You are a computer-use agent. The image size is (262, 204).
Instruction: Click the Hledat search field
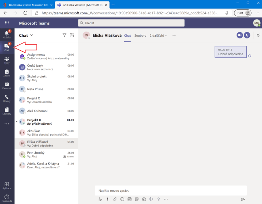(x=131, y=23)
